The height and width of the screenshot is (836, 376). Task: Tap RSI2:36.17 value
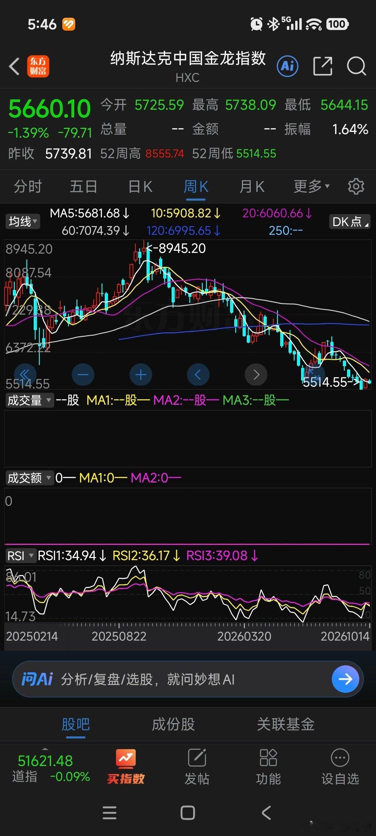(x=146, y=556)
